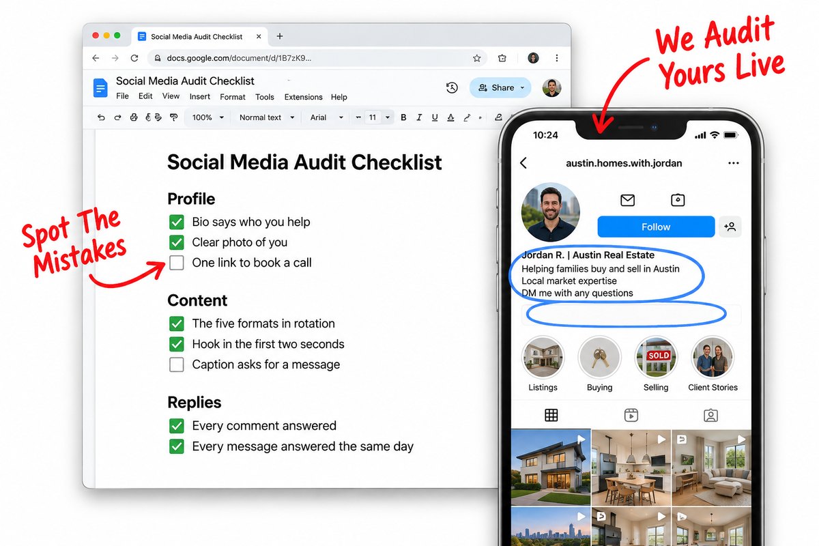This screenshot has width=819, height=546.
Task: Click the Paint format roller icon
Action: pyautogui.click(x=173, y=117)
